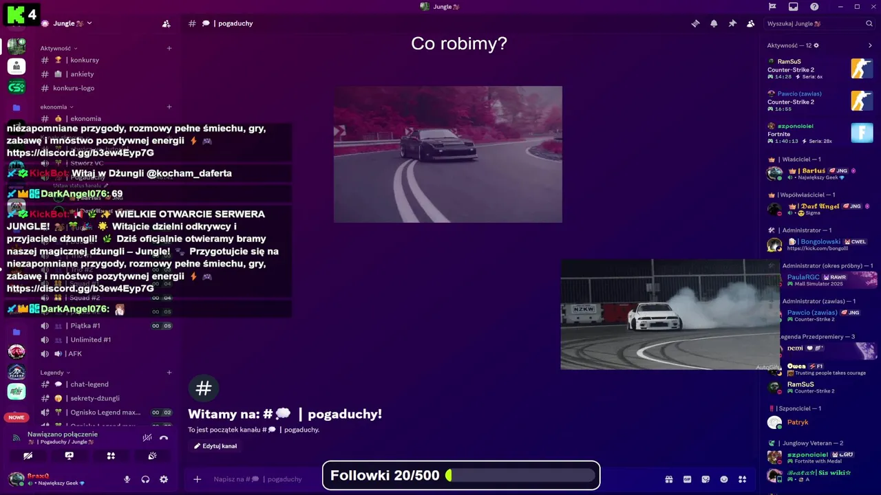Image resolution: width=881 pixels, height=495 pixels.
Task: Expand activity panel with chevron arrow
Action: pyautogui.click(x=870, y=45)
